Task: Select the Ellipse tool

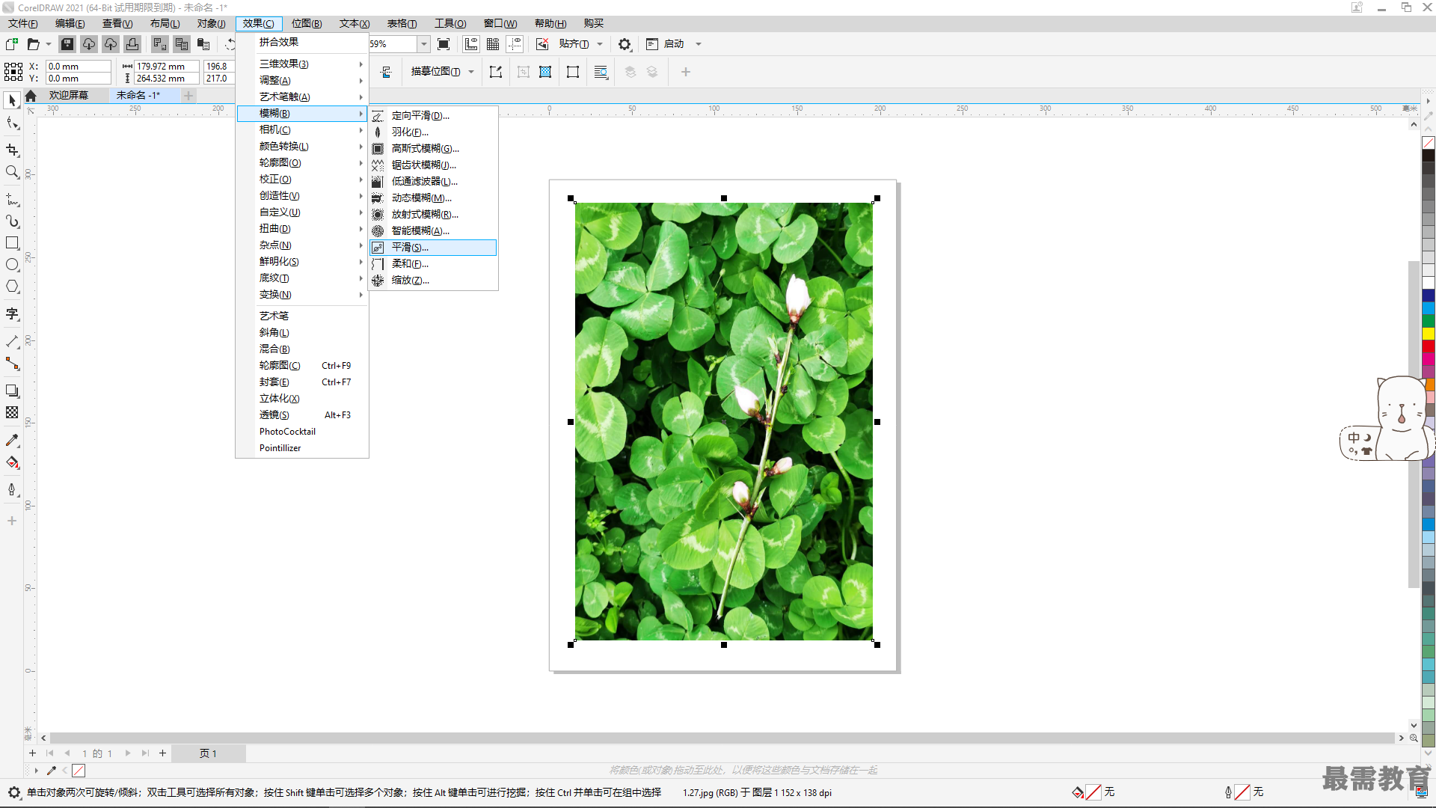Action: click(x=12, y=265)
